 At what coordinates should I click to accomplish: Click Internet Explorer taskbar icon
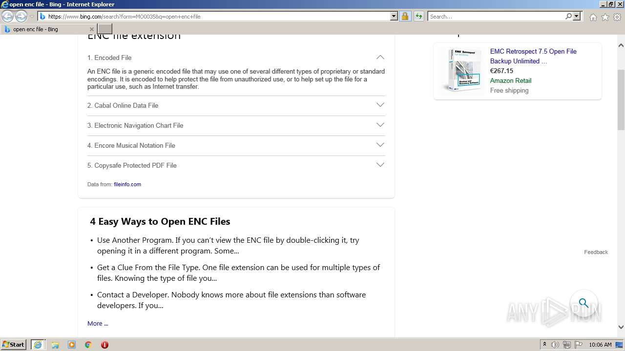(x=38, y=345)
